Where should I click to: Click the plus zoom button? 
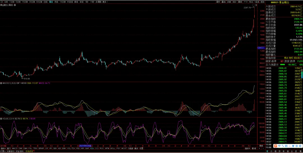click(x=259, y=148)
